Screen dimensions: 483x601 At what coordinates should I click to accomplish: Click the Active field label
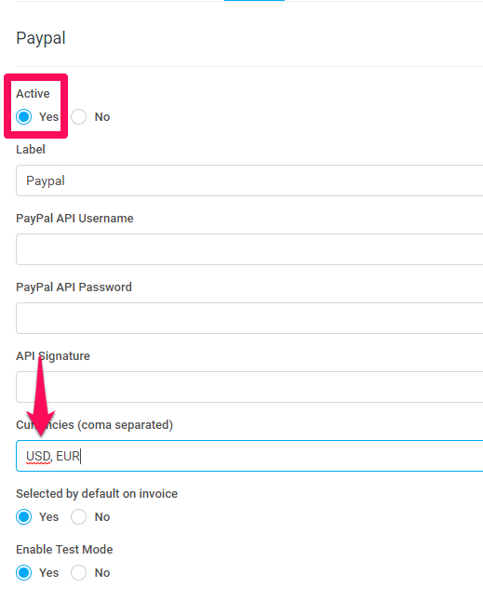(x=33, y=94)
